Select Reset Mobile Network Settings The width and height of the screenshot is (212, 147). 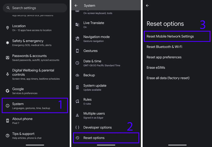[177, 36]
